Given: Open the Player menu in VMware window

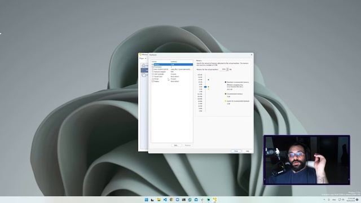Looking at the screenshot, I should (x=143, y=59).
